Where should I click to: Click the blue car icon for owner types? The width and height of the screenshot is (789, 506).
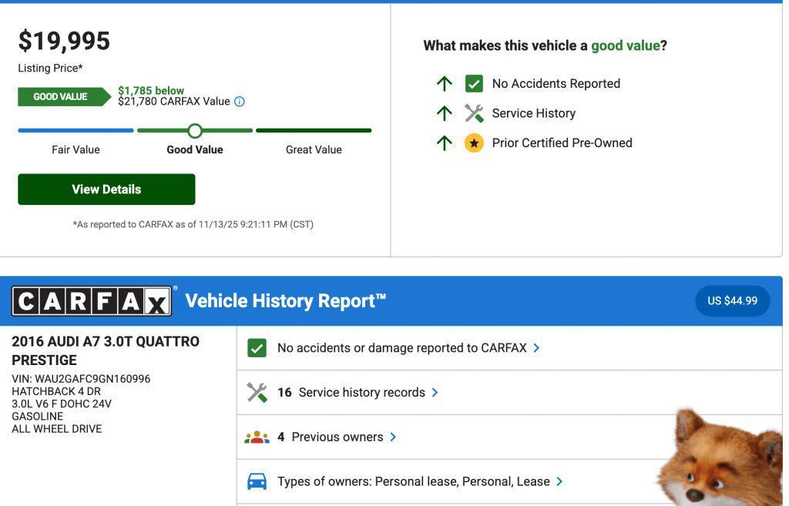(257, 482)
